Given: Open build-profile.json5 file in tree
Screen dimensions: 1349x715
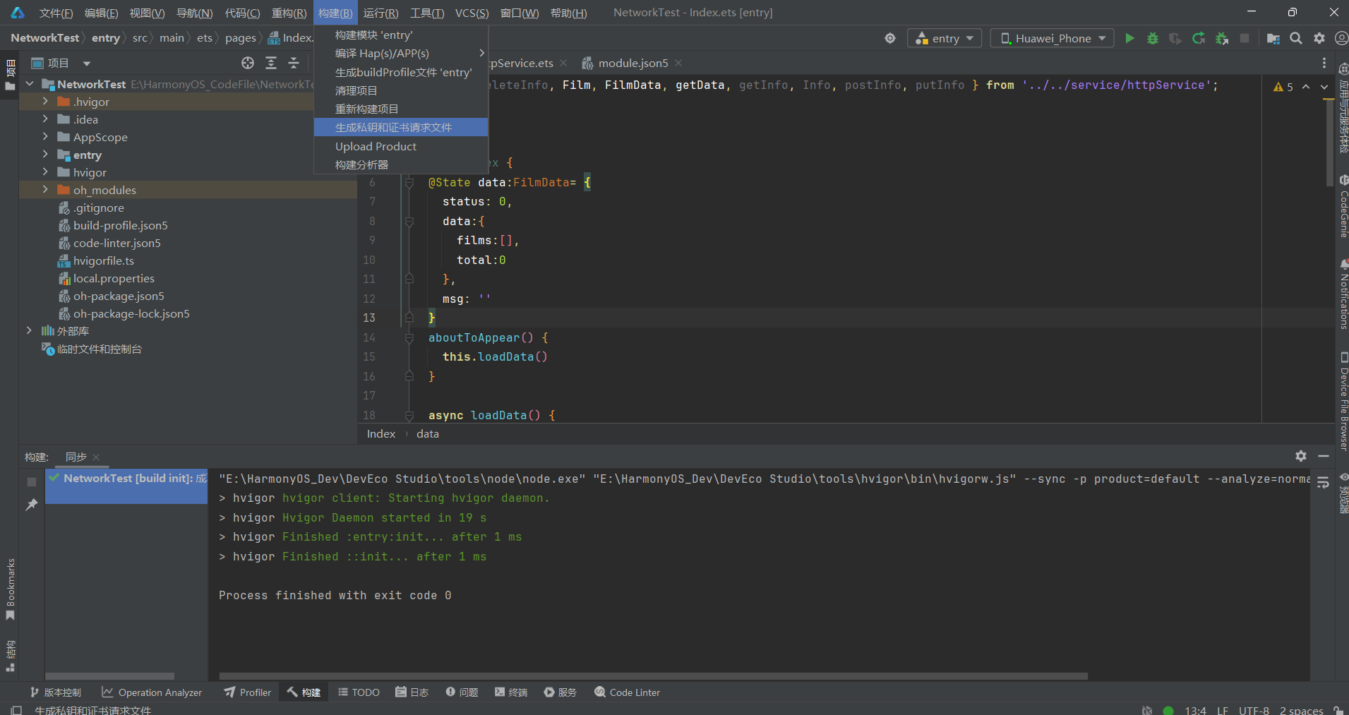Looking at the screenshot, I should click(121, 225).
